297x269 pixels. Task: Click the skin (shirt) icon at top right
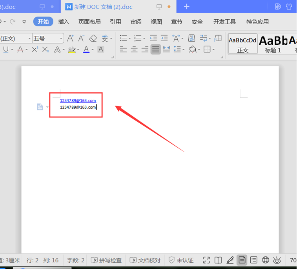coord(289,7)
